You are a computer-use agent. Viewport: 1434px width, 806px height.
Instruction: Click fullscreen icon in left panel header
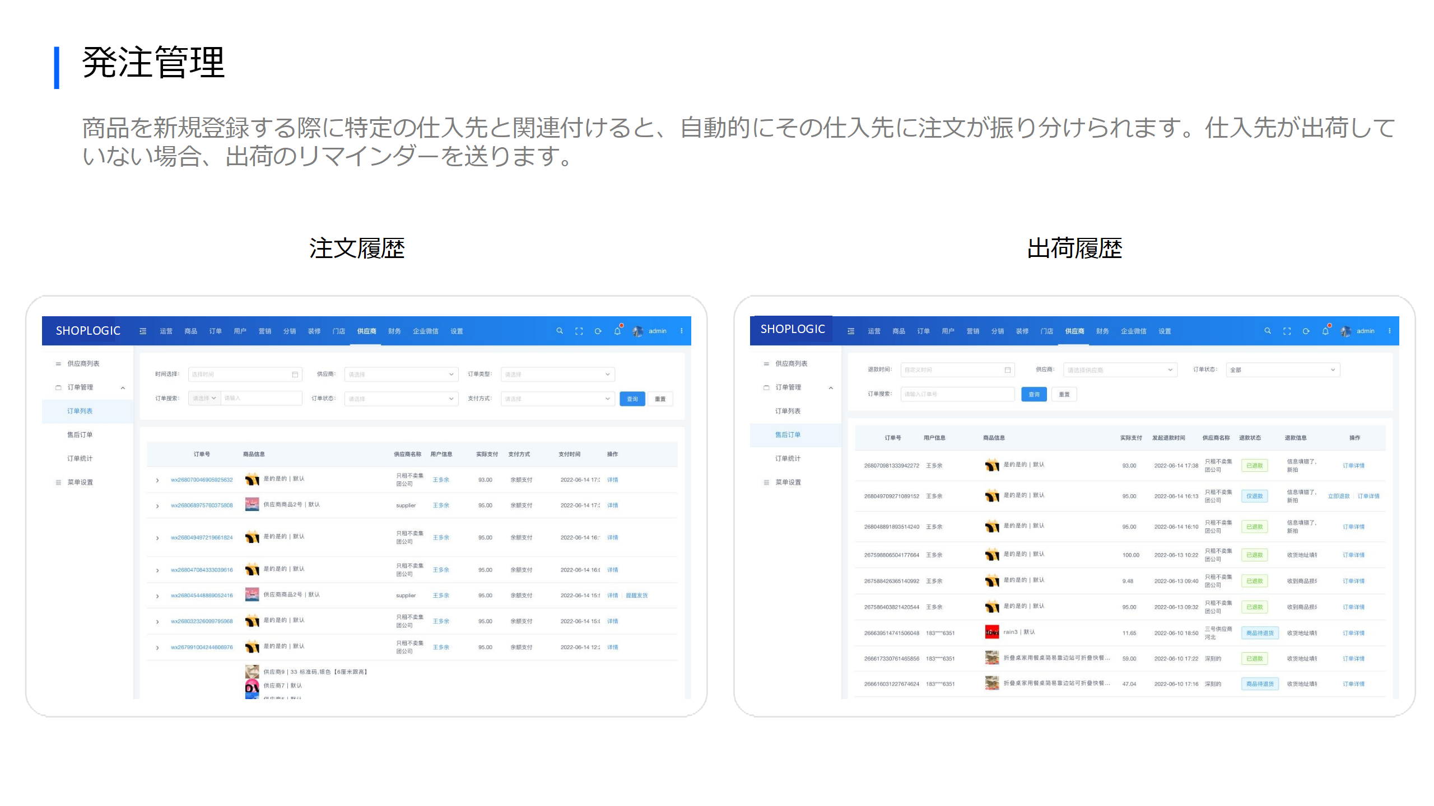(x=579, y=331)
